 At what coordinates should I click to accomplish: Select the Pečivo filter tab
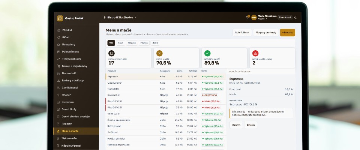[144, 43]
